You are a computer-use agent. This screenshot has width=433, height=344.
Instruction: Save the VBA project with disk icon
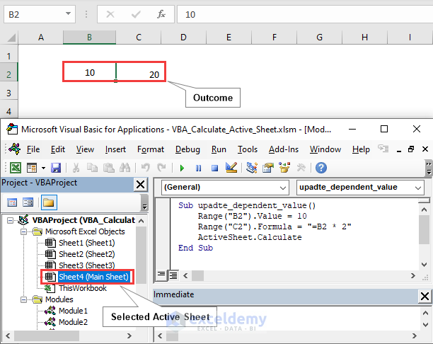pos(56,168)
